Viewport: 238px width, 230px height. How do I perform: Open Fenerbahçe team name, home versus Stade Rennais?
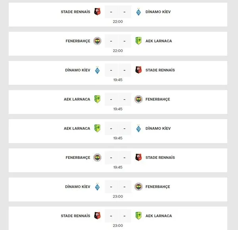78,158
